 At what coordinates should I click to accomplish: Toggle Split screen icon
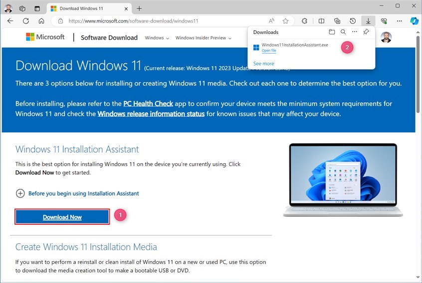[321, 21]
